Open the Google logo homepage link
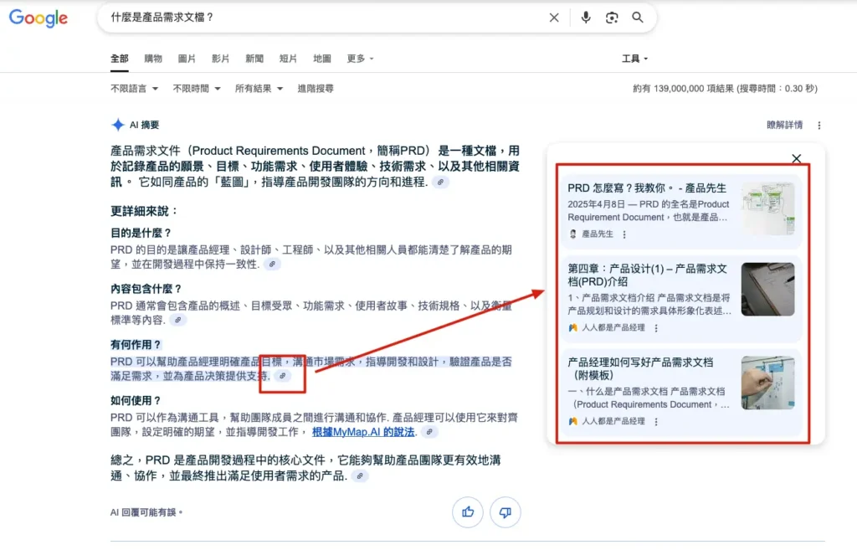 (38, 18)
